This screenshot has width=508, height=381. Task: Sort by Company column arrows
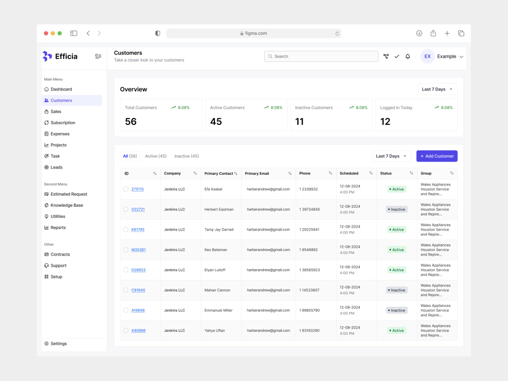click(x=195, y=173)
